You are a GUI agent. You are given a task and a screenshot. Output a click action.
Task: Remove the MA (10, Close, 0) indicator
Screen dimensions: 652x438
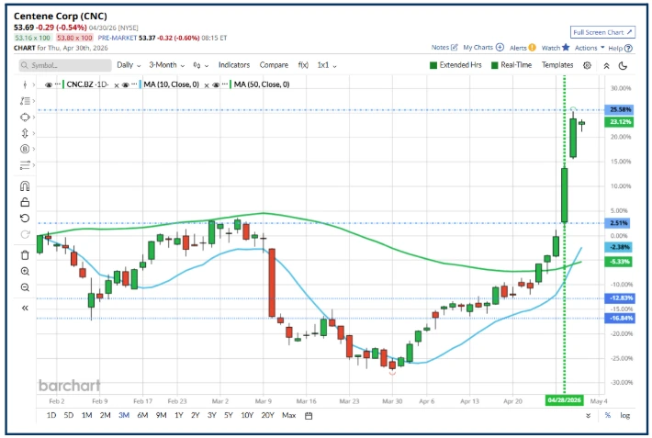click(207, 85)
